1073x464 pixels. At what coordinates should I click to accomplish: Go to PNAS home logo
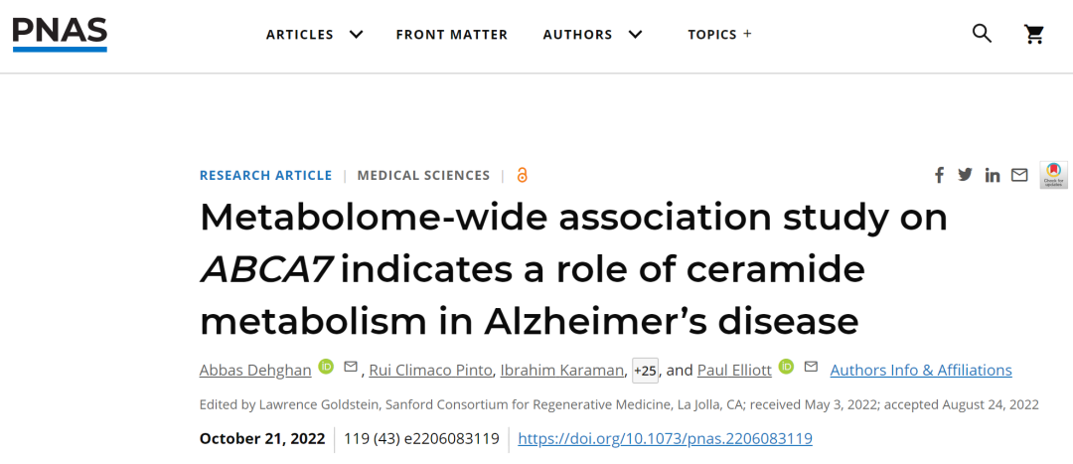tap(61, 34)
